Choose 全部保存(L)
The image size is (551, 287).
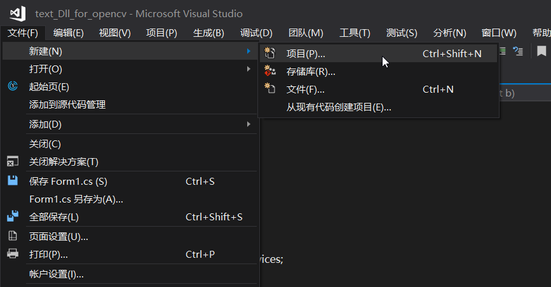130,217
